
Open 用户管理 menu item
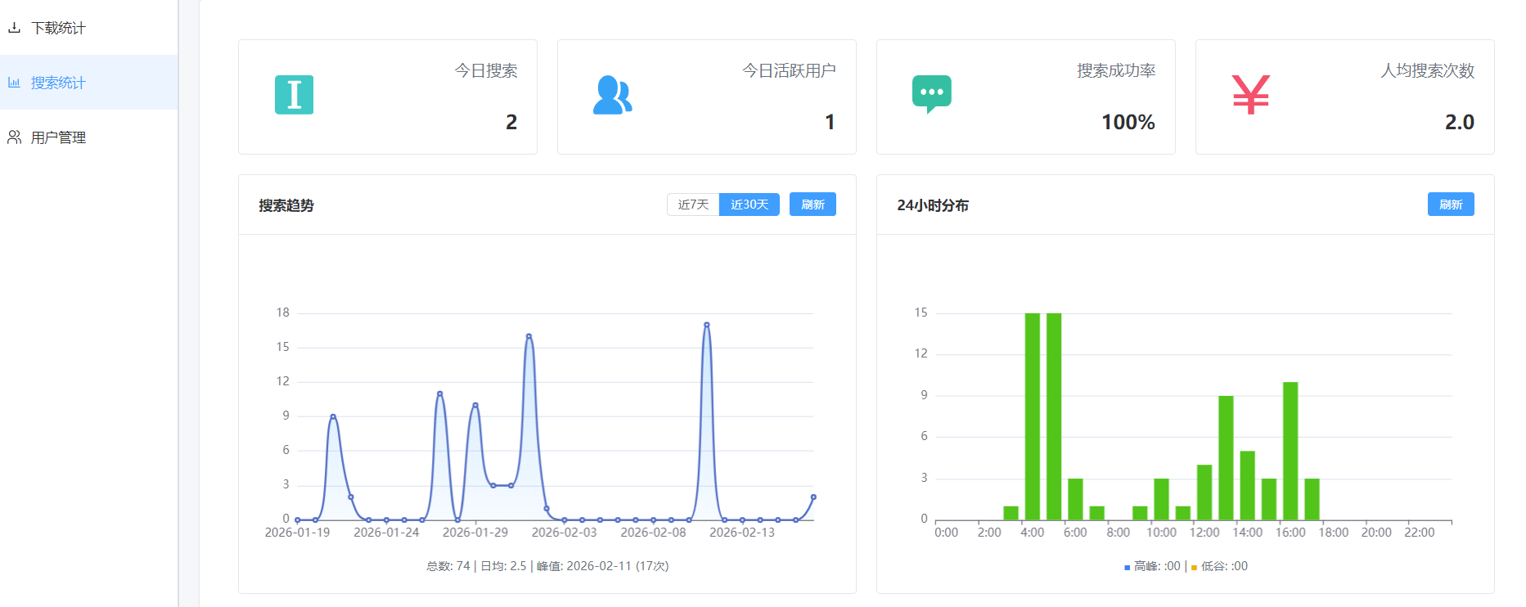(58, 137)
